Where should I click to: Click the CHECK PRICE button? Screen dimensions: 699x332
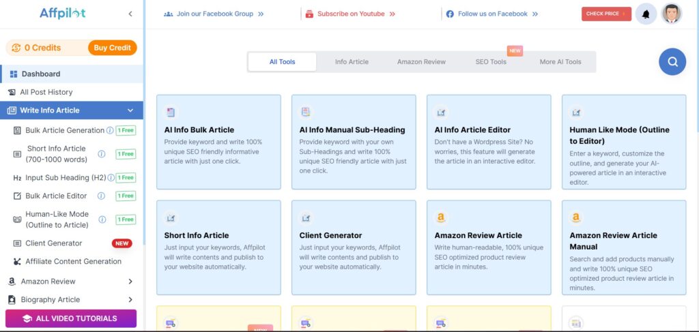point(605,14)
